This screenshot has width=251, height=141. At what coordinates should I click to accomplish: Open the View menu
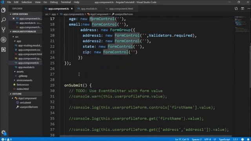click(x=38, y=2)
